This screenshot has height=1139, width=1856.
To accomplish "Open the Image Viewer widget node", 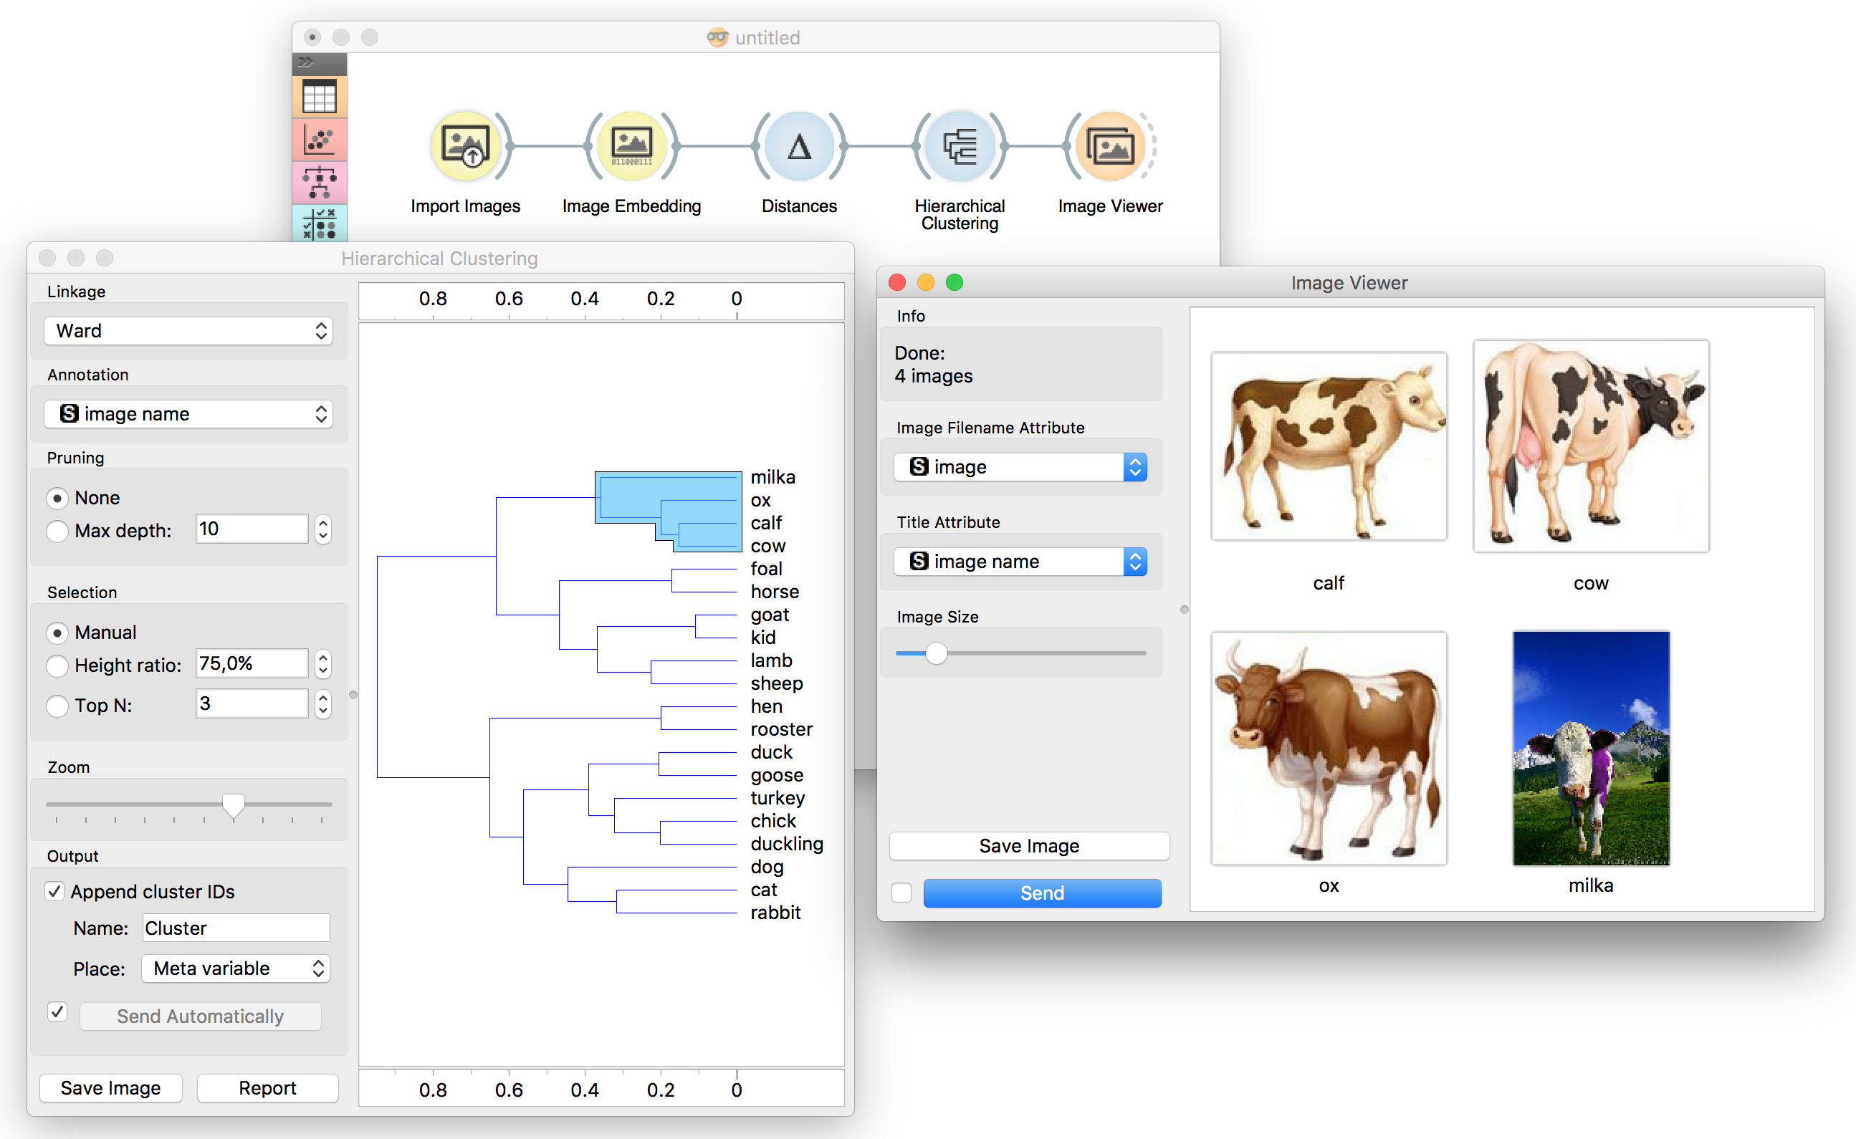I will click(1110, 145).
